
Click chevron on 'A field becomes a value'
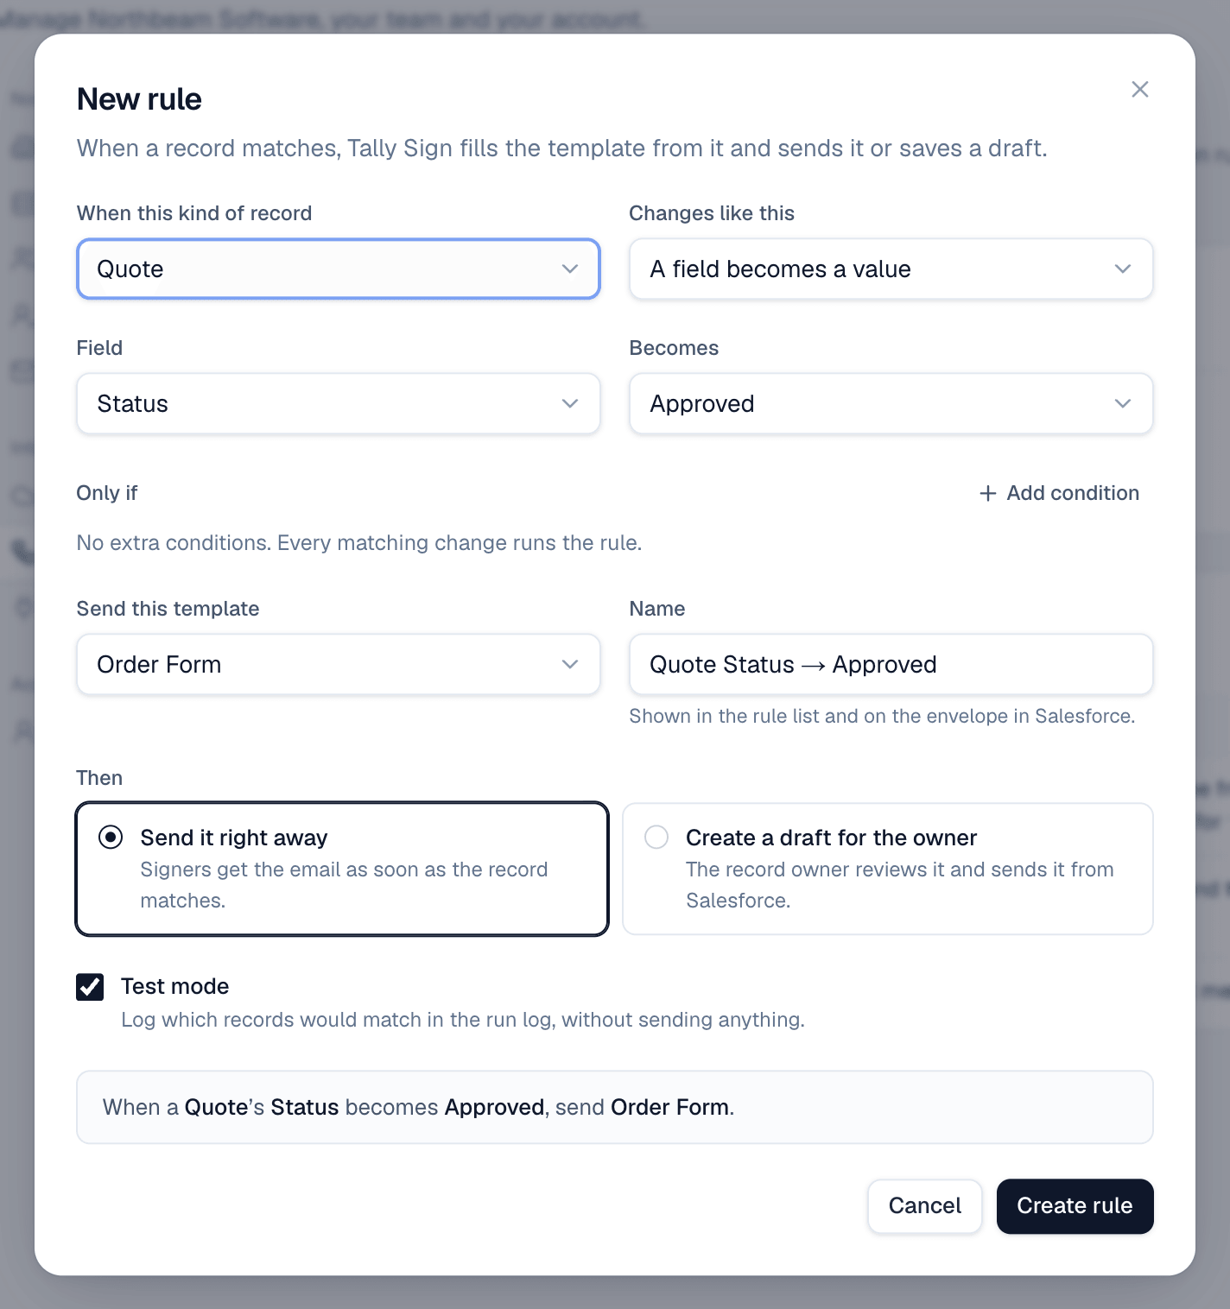1122,269
